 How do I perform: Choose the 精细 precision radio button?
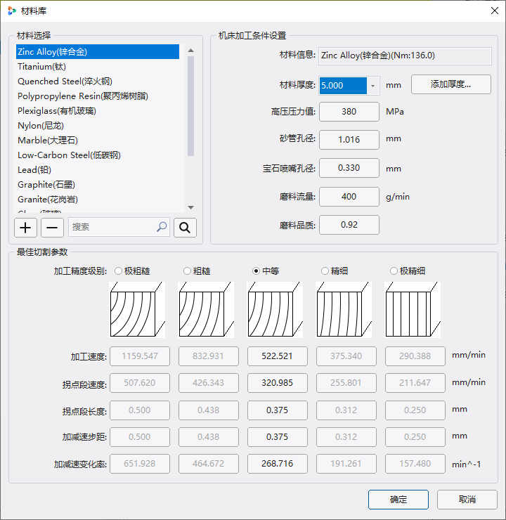click(325, 271)
